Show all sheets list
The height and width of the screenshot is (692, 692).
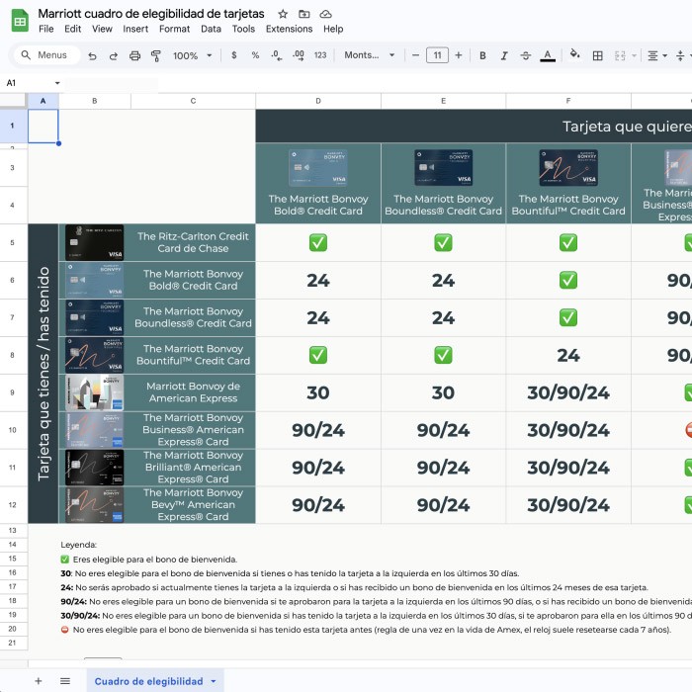(65, 681)
